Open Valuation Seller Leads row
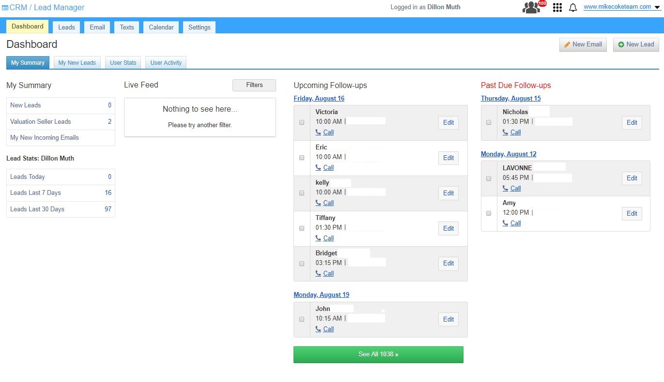The width and height of the screenshot is (664, 382). click(x=61, y=122)
